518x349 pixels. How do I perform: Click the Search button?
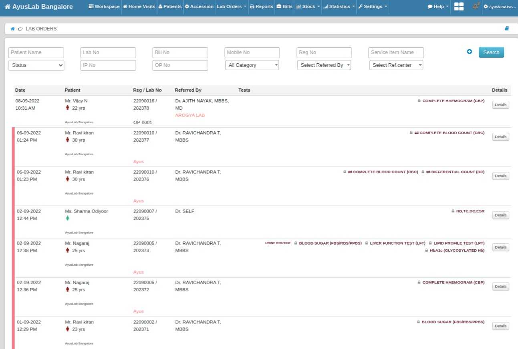click(x=491, y=52)
